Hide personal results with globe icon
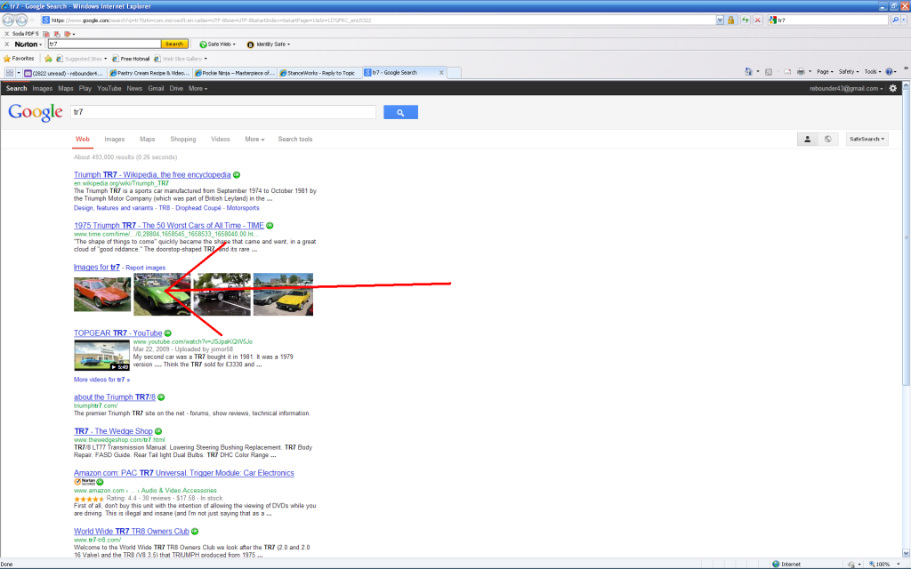This screenshot has height=569, width=911. [x=828, y=140]
